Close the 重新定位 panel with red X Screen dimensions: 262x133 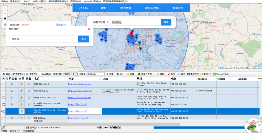click(89, 29)
